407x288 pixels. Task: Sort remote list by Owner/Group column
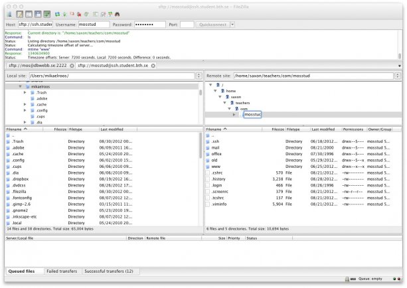click(380, 129)
